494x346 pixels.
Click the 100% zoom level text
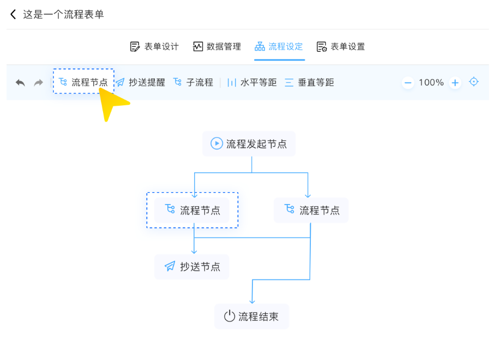click(x=431, y=82)
